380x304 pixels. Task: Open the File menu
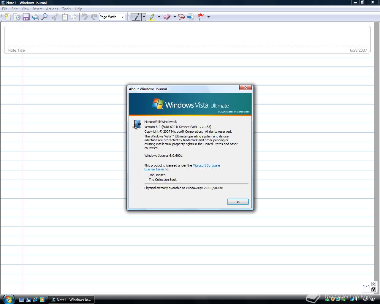click(x=5, y=9)
